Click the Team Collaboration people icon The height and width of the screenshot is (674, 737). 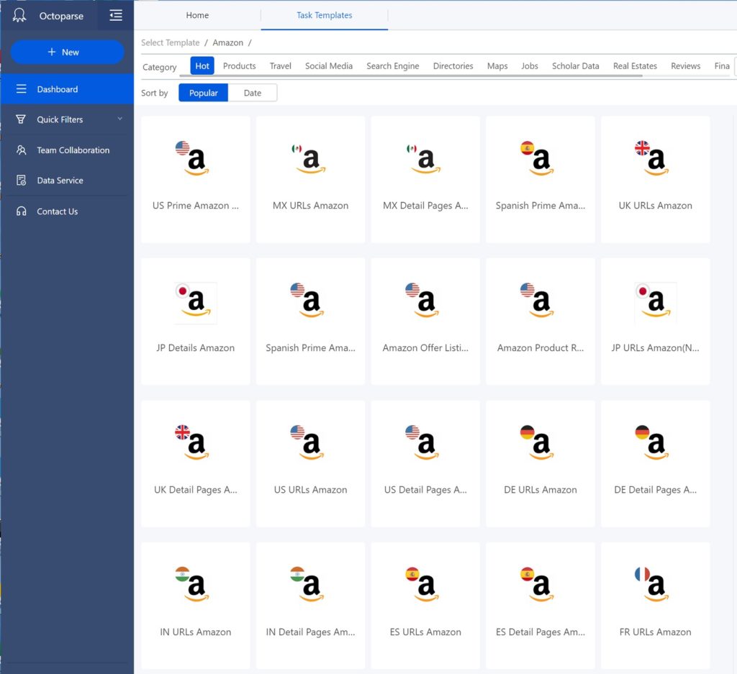(x=21, y=150)
